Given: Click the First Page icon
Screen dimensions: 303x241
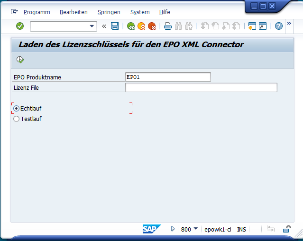Looking at the screenshot, I should coord(205,26).
